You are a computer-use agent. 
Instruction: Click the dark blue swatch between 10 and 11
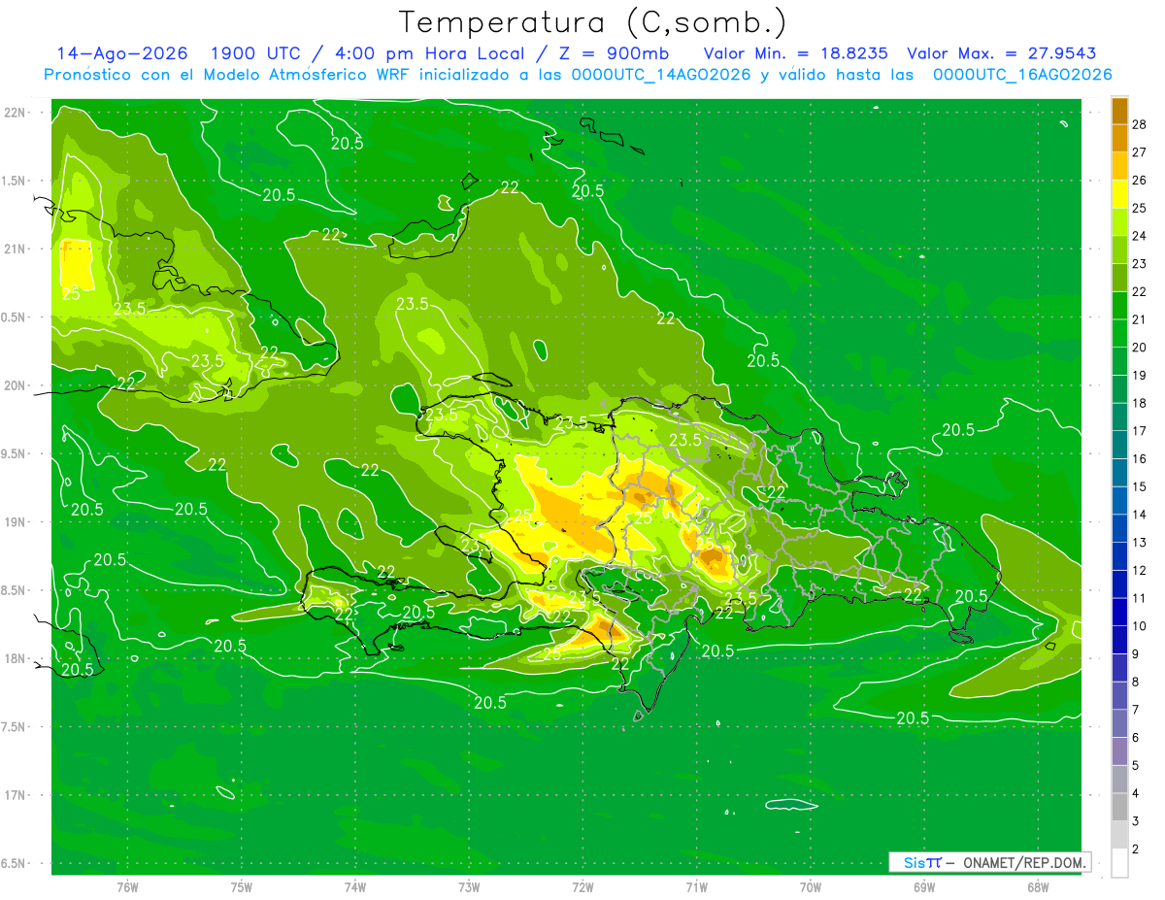1120,612
